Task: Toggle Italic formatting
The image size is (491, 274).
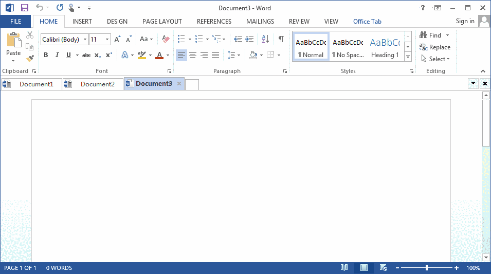Action: (x=57, y=55)
